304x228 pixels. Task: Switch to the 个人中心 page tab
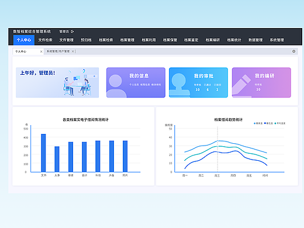click(x=28, y=51)
